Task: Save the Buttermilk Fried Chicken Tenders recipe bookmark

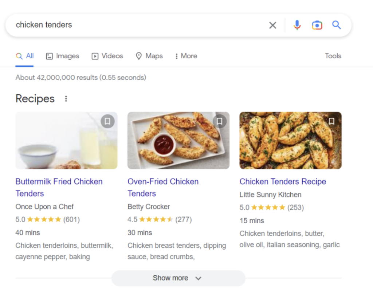Action: (x=107, y=121)
